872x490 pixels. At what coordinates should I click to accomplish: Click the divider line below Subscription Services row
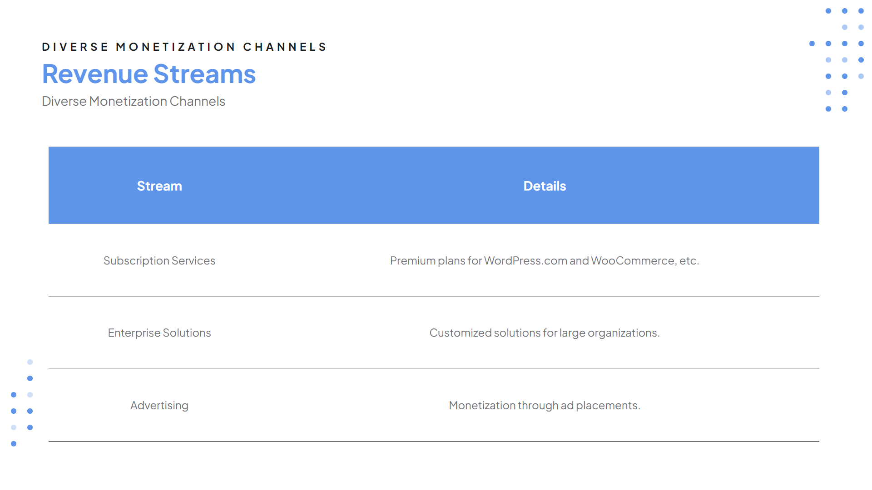(434, 296)
